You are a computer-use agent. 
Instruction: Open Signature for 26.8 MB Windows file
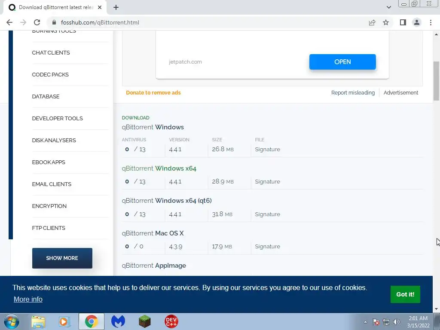point(267,149)
